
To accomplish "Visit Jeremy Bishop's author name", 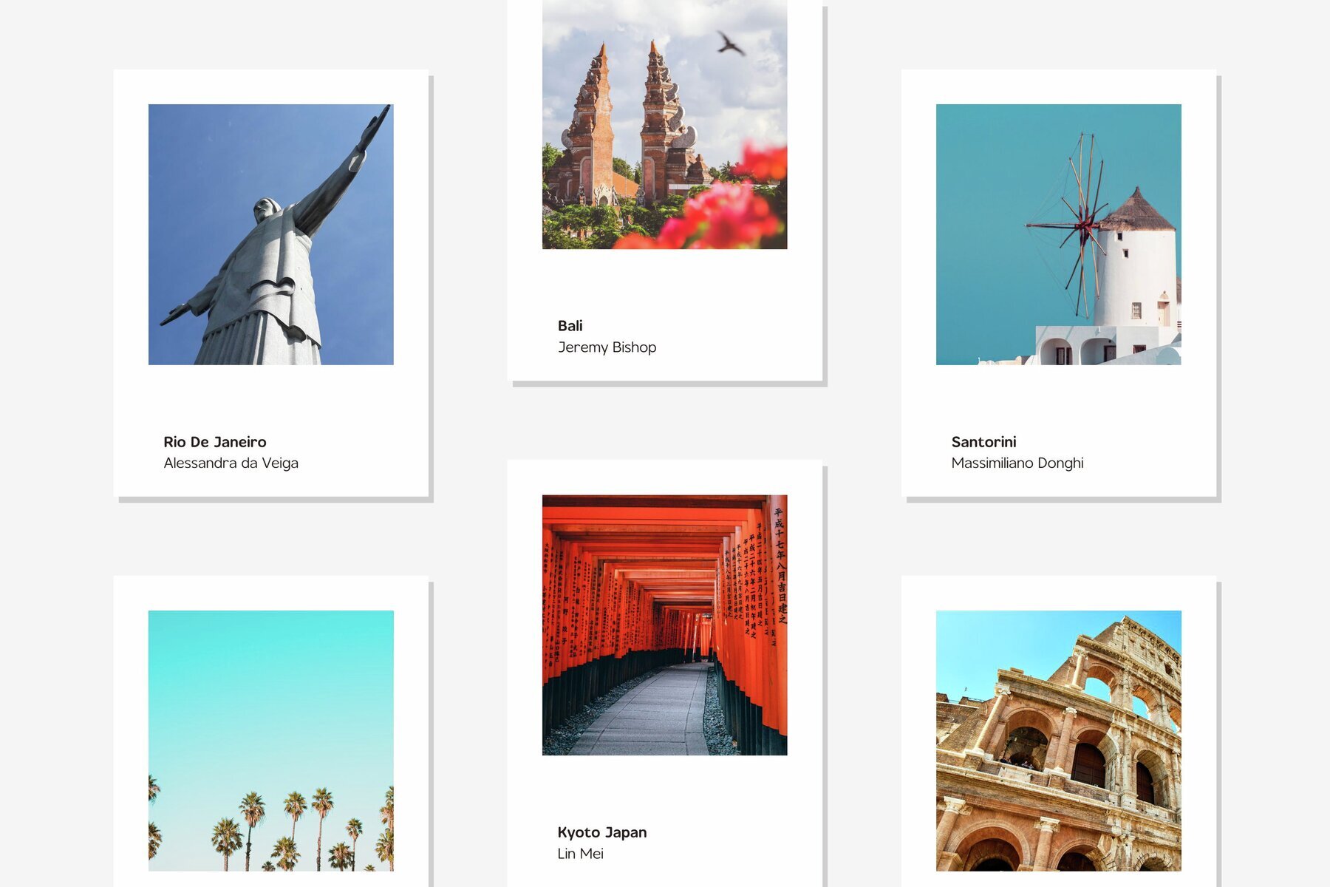I will (x=607, y=347).
